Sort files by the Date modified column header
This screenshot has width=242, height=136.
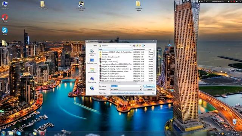click(x=140, y=49)
